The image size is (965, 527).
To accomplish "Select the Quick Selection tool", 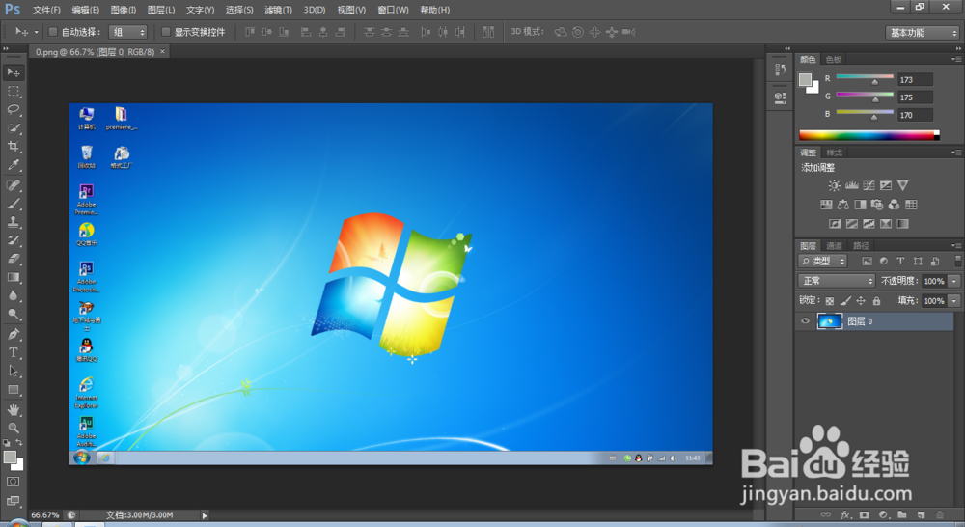I will pos(13,128).
